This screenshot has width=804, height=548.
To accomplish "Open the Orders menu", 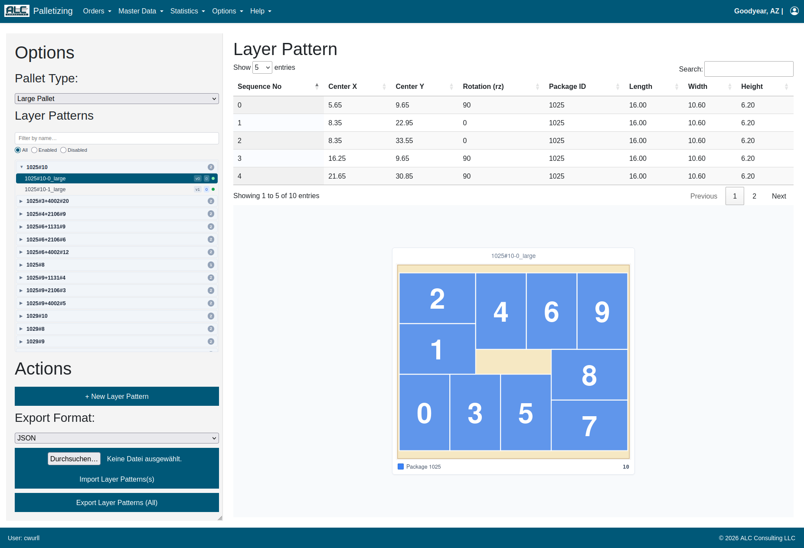I will point(97,11).
